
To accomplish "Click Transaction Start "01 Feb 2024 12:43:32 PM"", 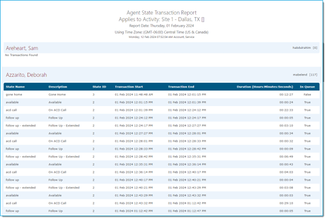I will coord(133,203).
